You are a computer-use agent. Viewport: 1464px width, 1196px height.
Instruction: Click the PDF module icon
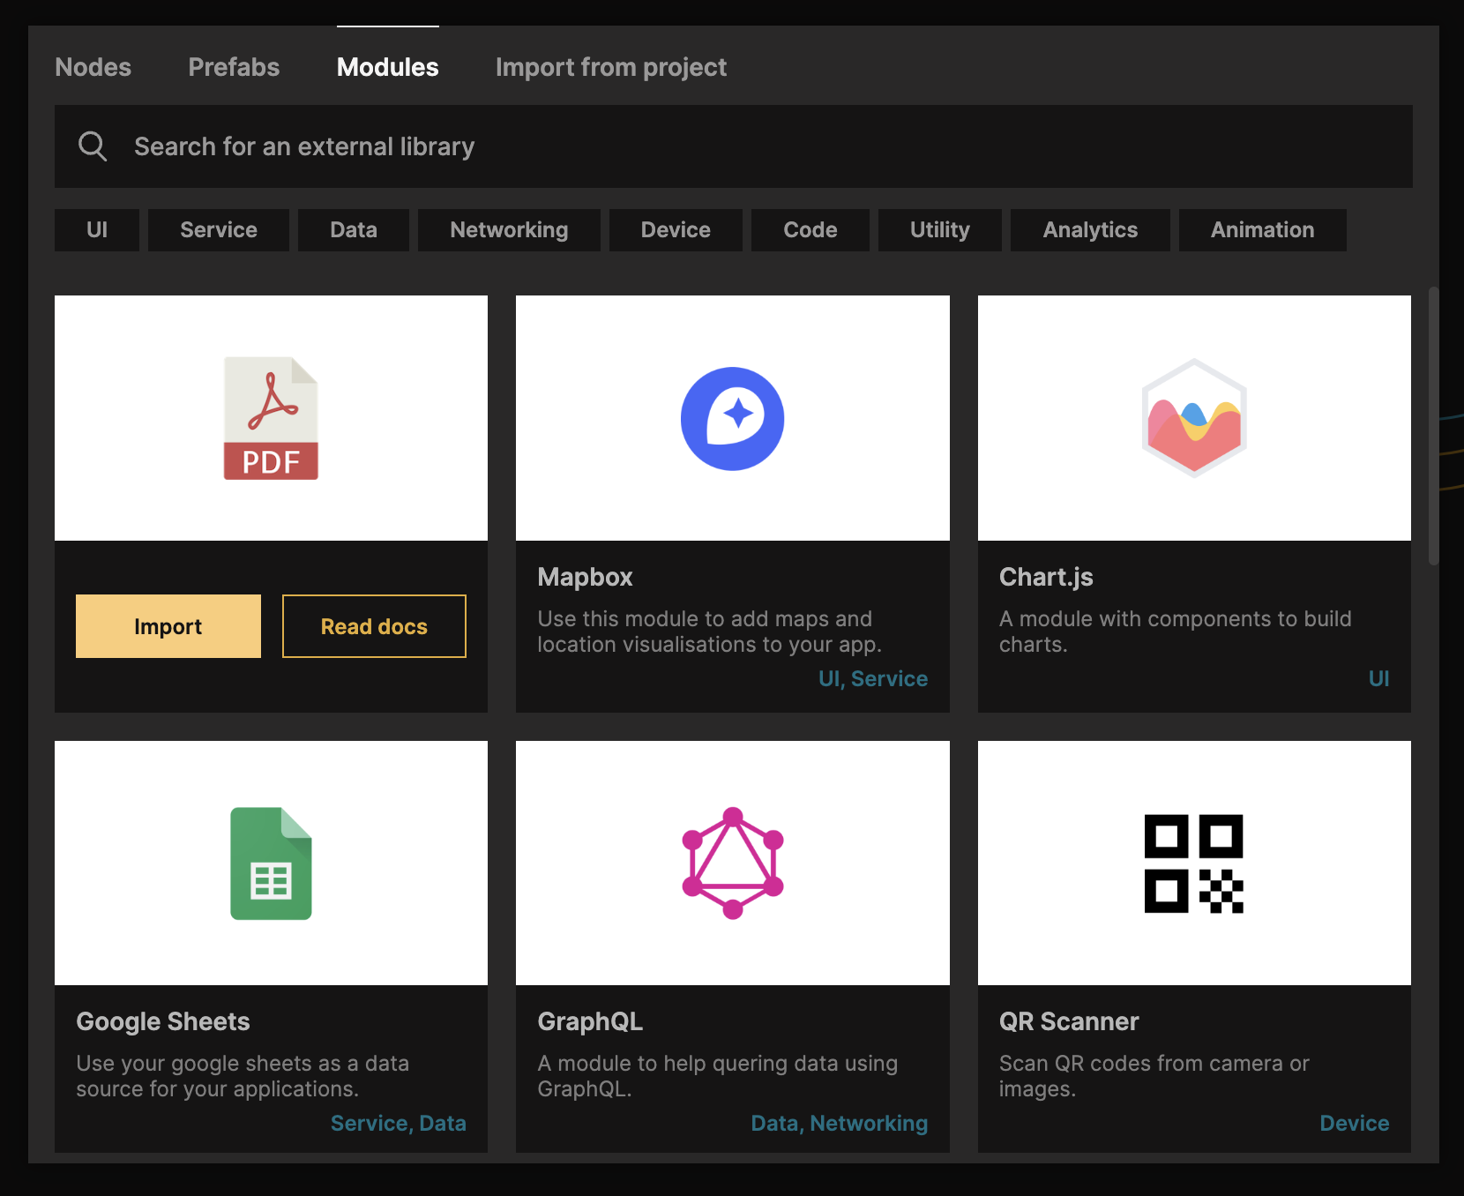click(271, 418)
